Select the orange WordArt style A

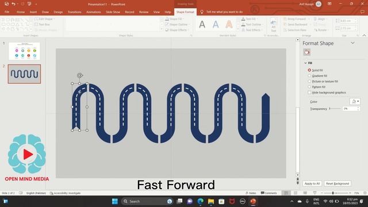point(229,24)
